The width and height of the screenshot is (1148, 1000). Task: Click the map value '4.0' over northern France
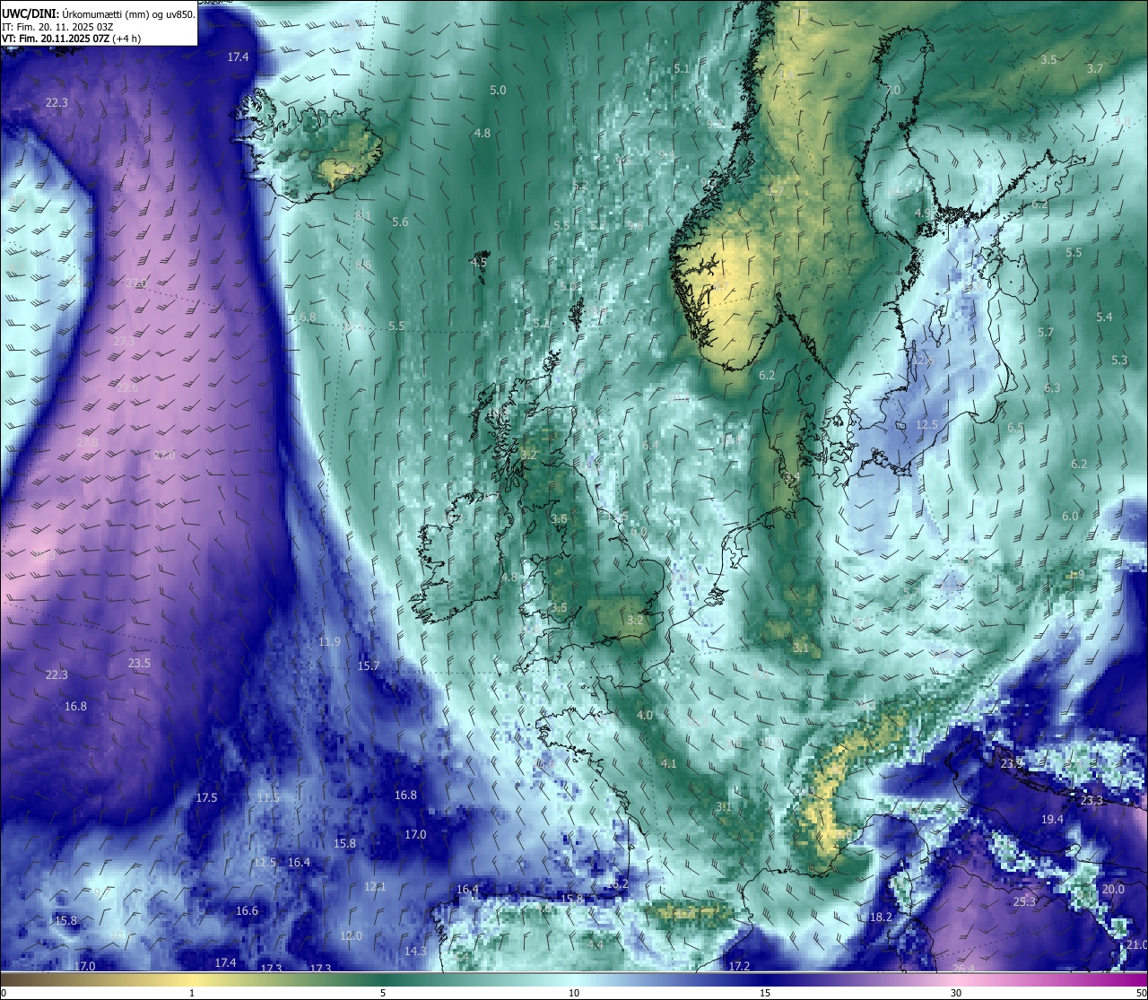point(645,716)
